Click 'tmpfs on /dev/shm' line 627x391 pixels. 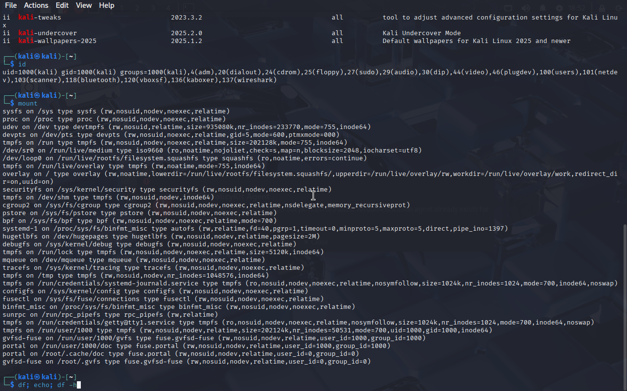pos(108,197)
